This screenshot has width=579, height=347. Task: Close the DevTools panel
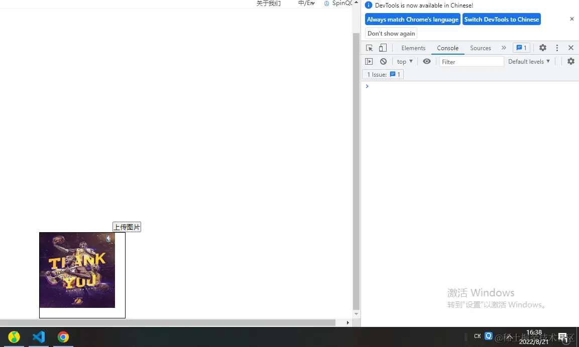[571, 48]
